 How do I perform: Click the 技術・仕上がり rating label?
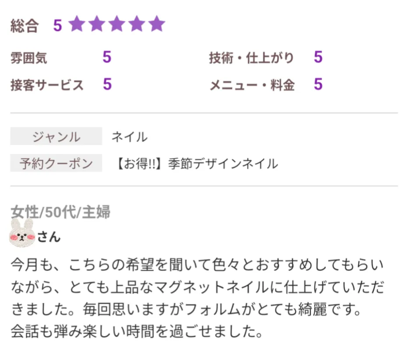(251, 58)
